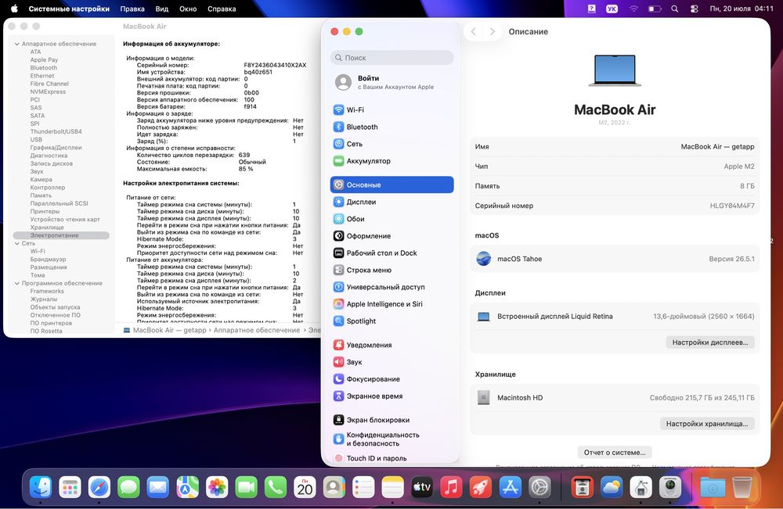Open Touch ID и пароль settings

tap(392, 457)
